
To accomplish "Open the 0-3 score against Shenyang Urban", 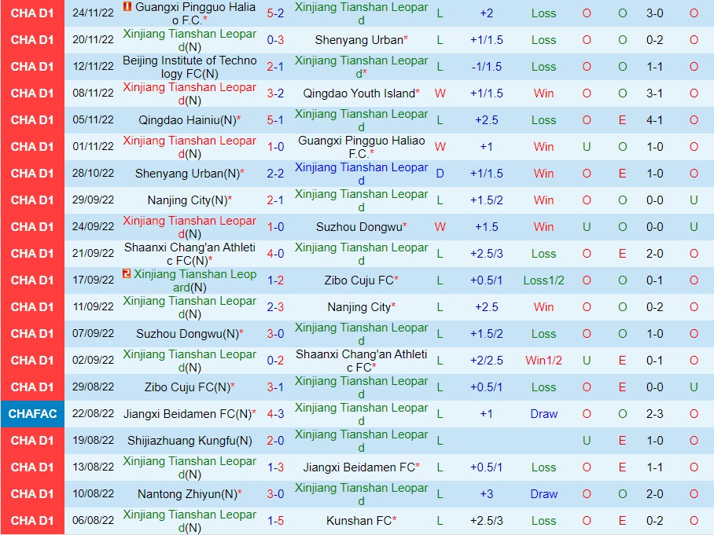I will pos(275,40).
